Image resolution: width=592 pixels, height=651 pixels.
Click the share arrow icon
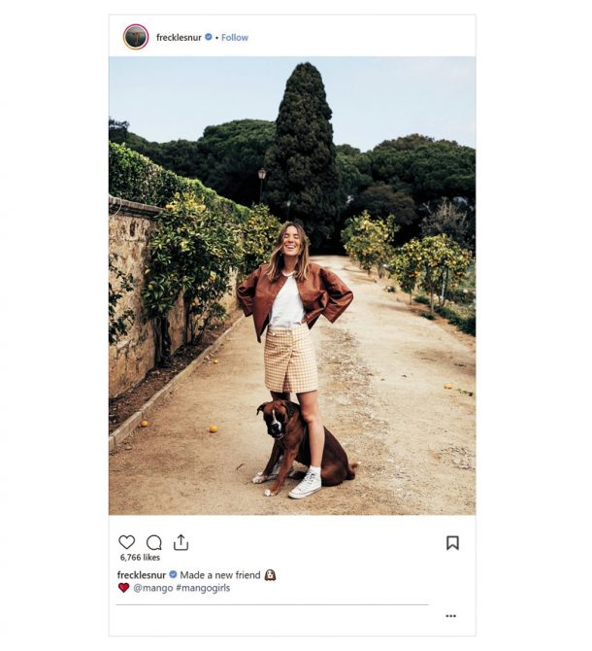[x=181, y=542]
